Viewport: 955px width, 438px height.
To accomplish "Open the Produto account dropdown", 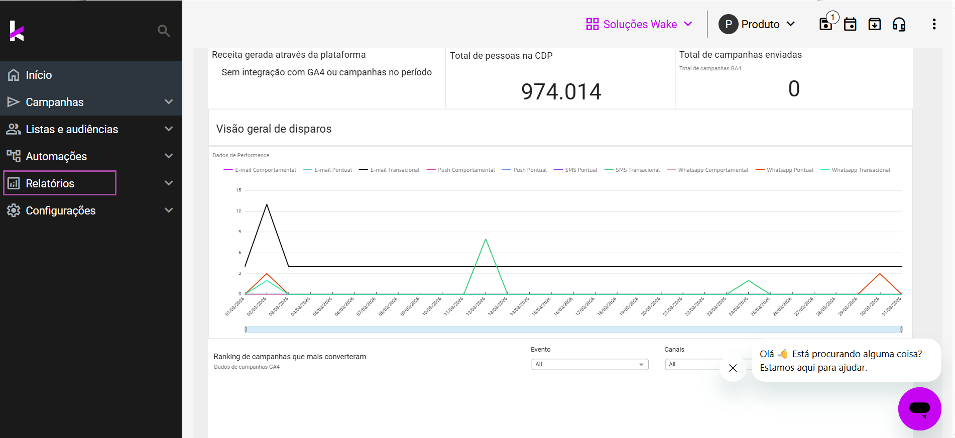I will point(757,24).
